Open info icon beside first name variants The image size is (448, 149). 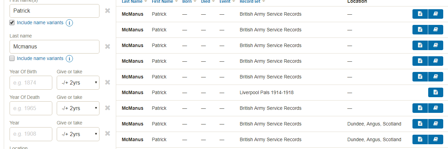(69, 23)
